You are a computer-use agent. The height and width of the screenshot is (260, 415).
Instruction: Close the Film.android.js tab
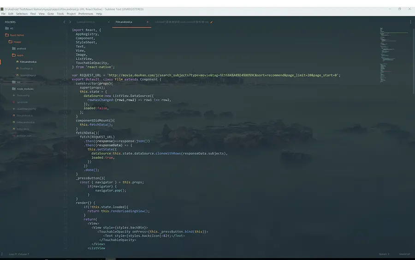click(x=148, y=22)
